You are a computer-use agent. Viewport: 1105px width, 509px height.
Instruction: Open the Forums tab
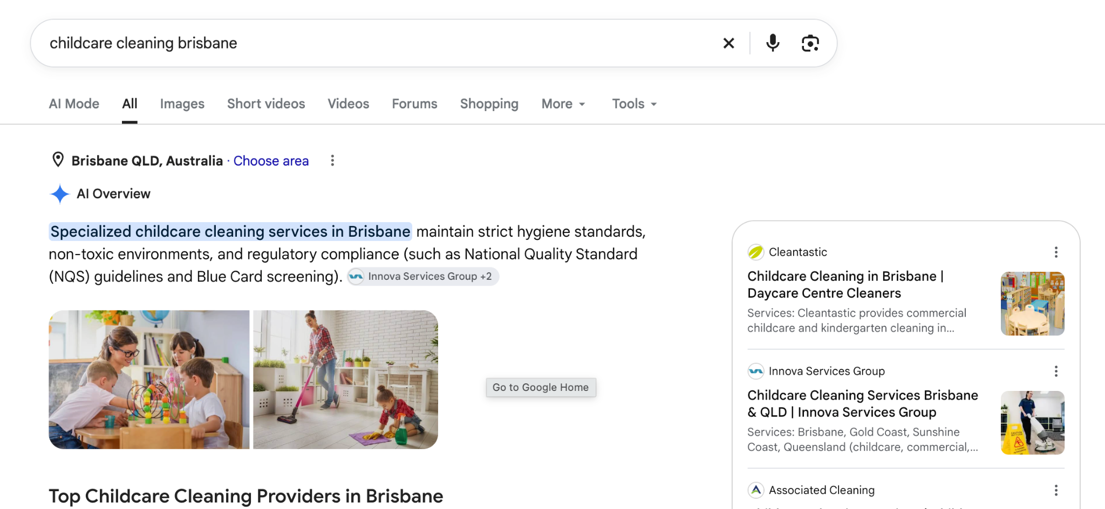tap(414, 104)
